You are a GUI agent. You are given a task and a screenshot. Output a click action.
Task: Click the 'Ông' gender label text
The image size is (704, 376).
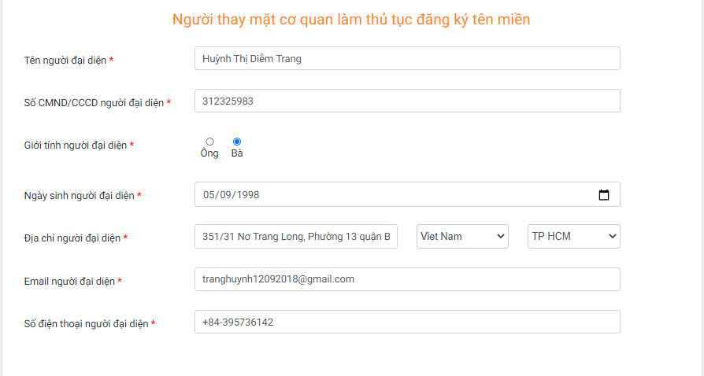tap(209, 153)
